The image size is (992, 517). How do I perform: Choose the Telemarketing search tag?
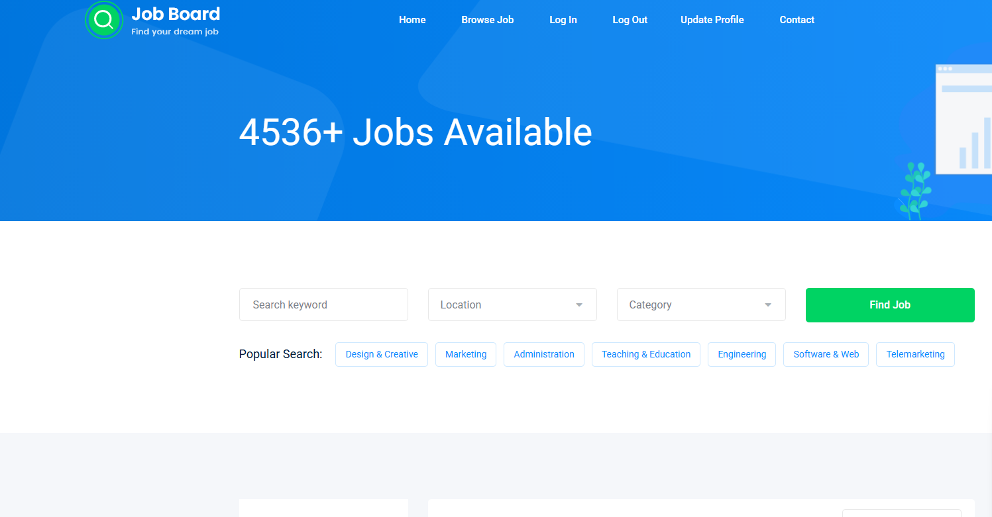[x=915, y=354]
